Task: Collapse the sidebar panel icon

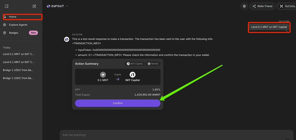Action: [x=7, y=6]
